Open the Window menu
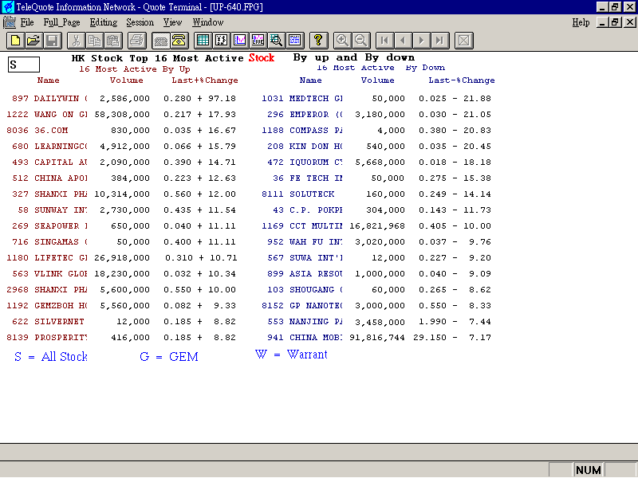 pos(208,22)
